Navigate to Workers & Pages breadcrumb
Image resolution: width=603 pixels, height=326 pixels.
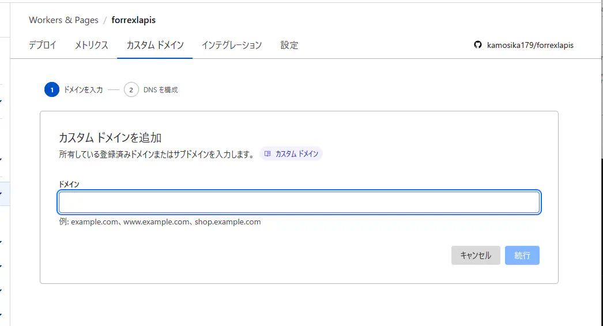(x=63, y=20)
